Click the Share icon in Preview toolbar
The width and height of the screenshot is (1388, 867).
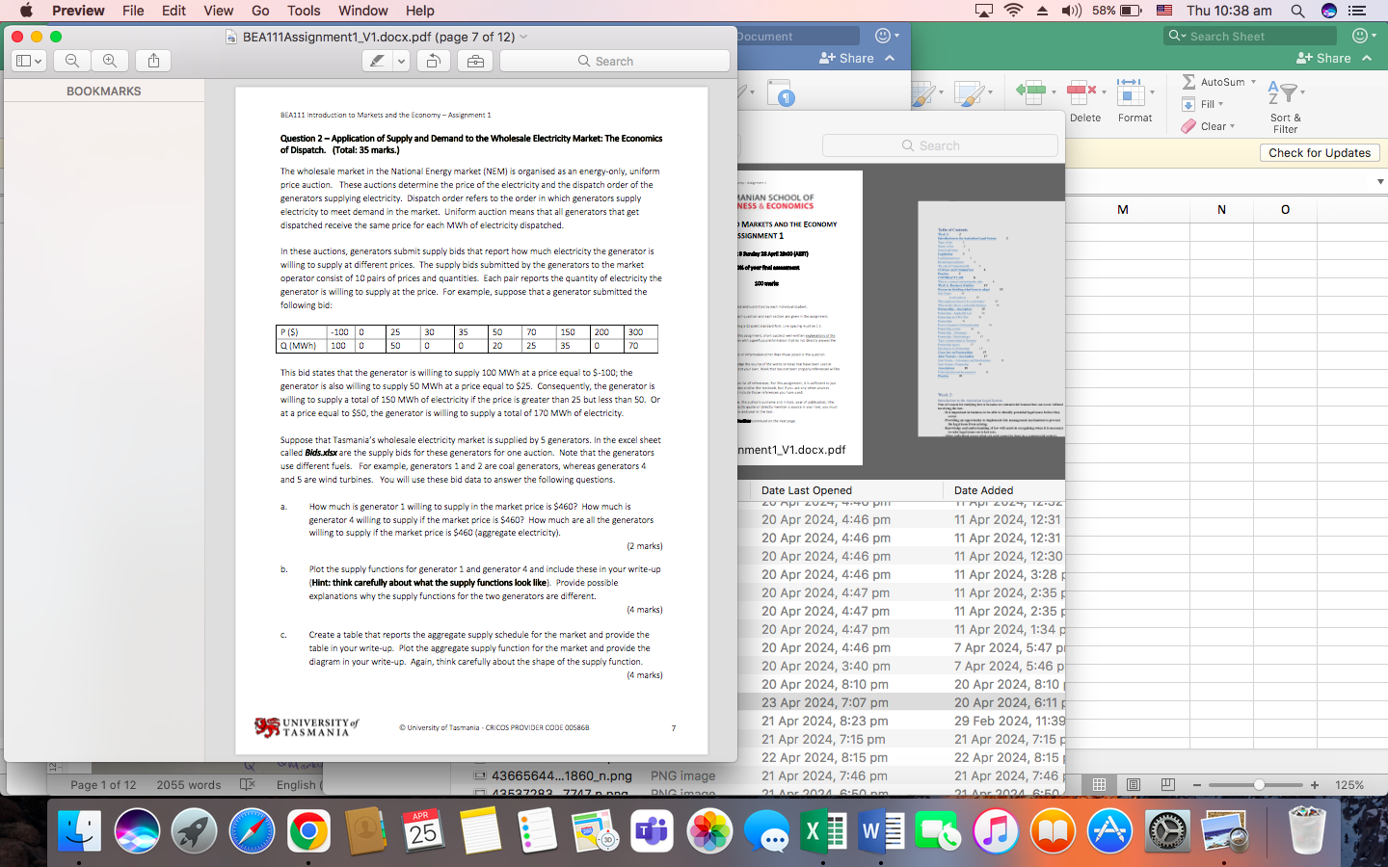click(x=153, y=60)
